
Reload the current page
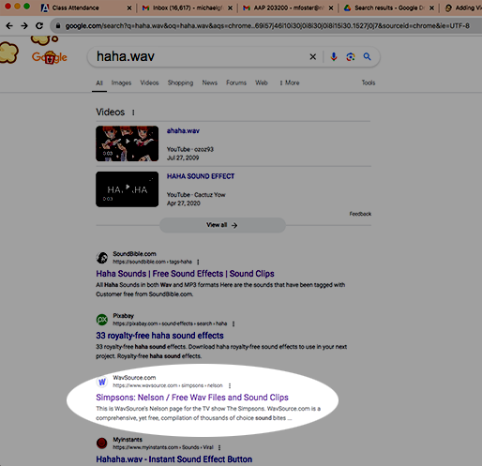(39, 25)
